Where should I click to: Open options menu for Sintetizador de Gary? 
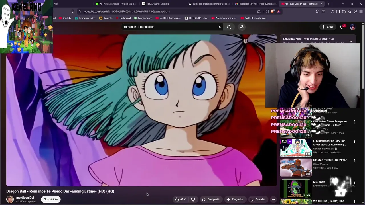point(354,141)
